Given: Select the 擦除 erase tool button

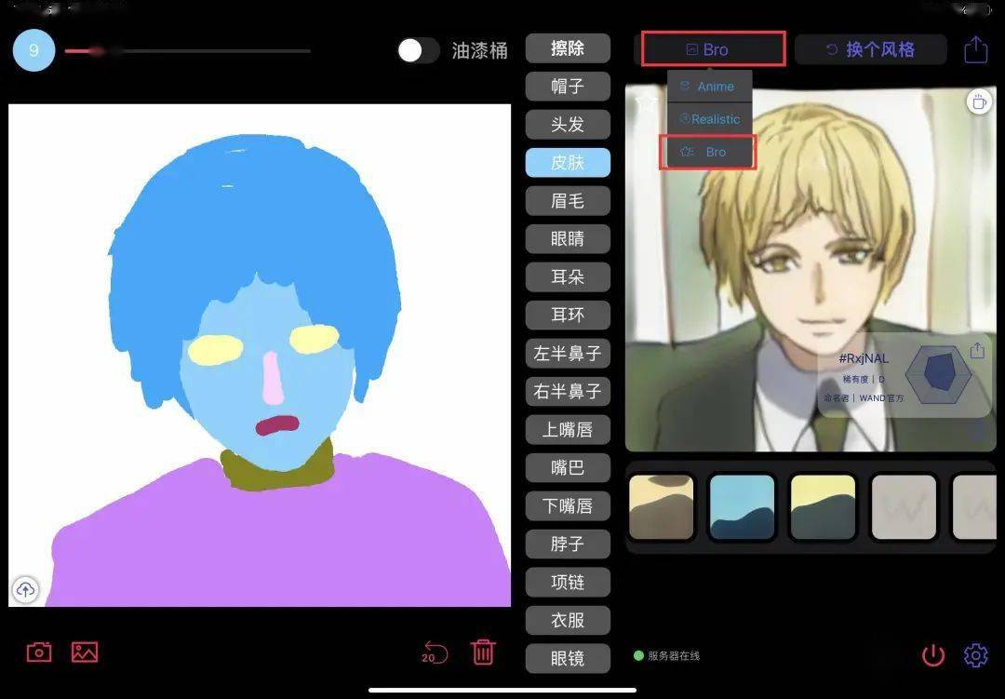Looking at the screenshot, I should 568,48.
